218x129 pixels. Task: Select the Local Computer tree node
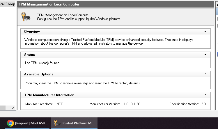pos(7,4)
